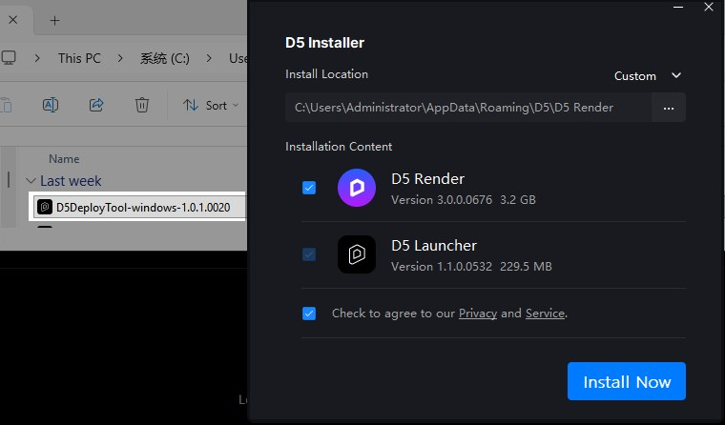This screenshot has height=425, width=725.
Task: Close the D5 Installer window
Action: (709, 7)
